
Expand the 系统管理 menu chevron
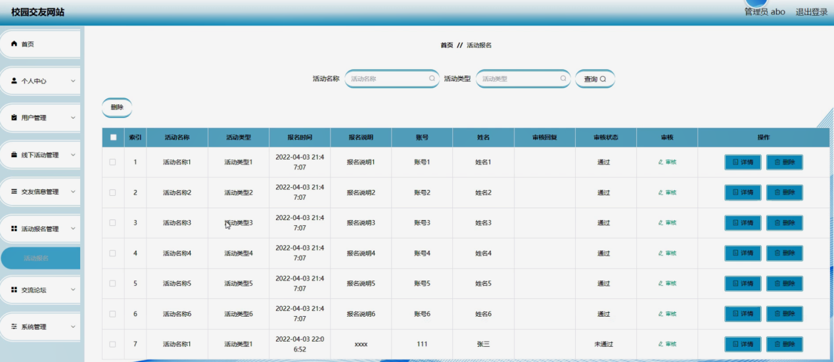coord(73,327)
